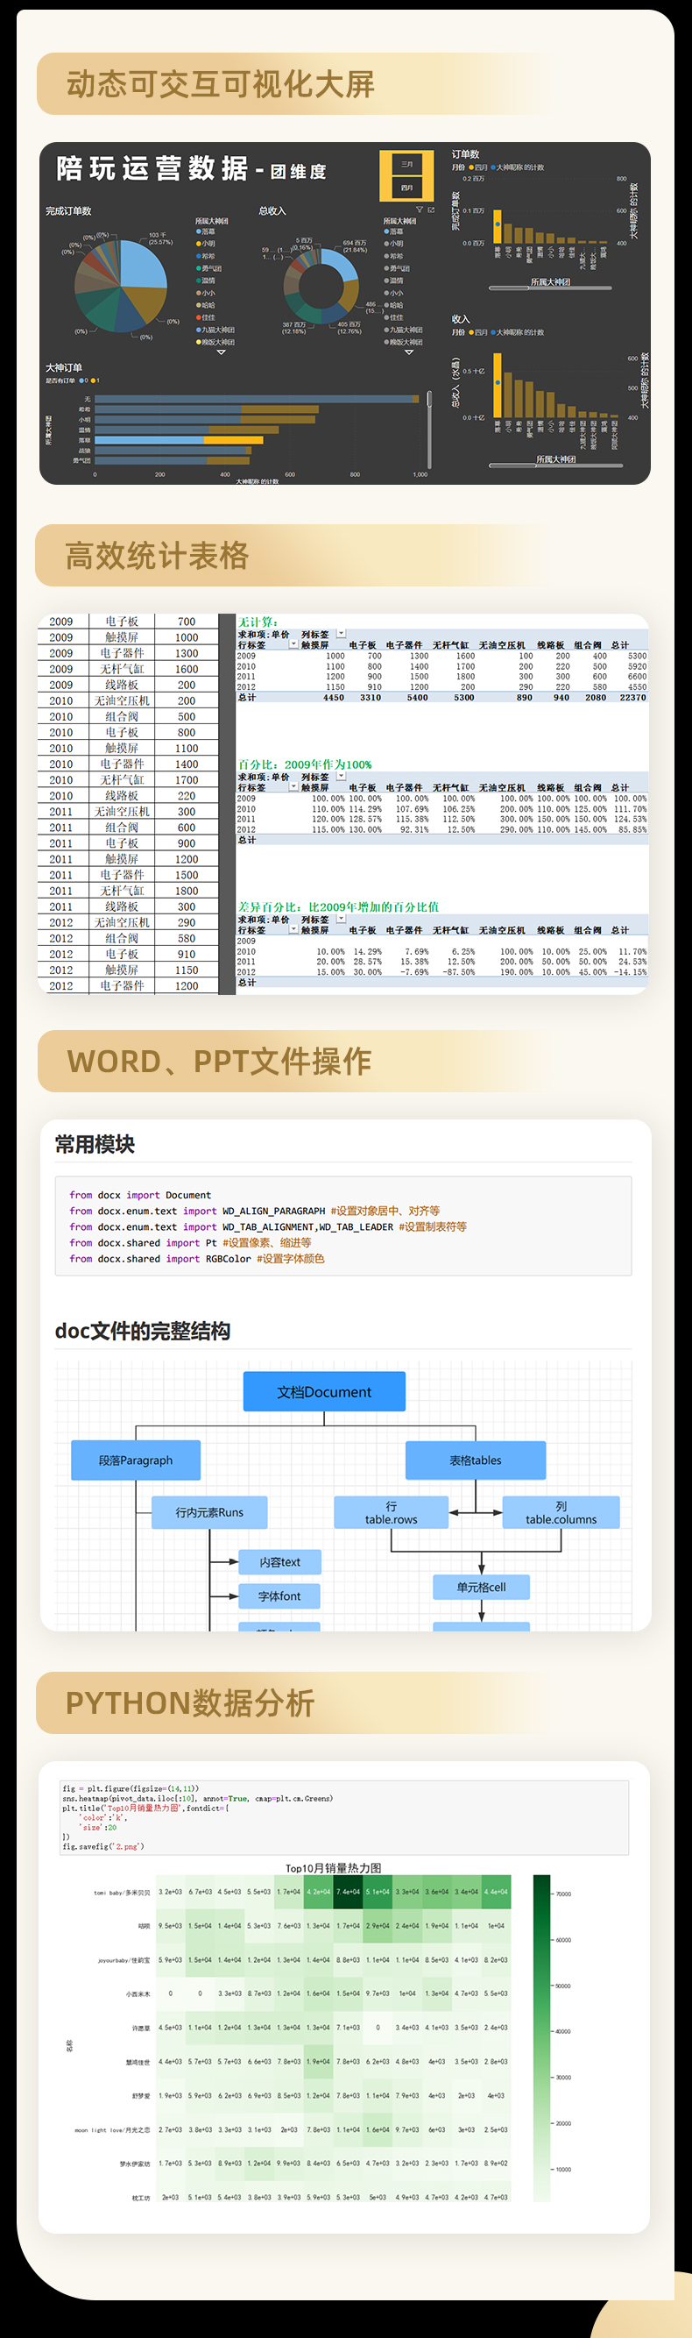
Task: Click code line importing RGBColor
Action: [197, 1259]
